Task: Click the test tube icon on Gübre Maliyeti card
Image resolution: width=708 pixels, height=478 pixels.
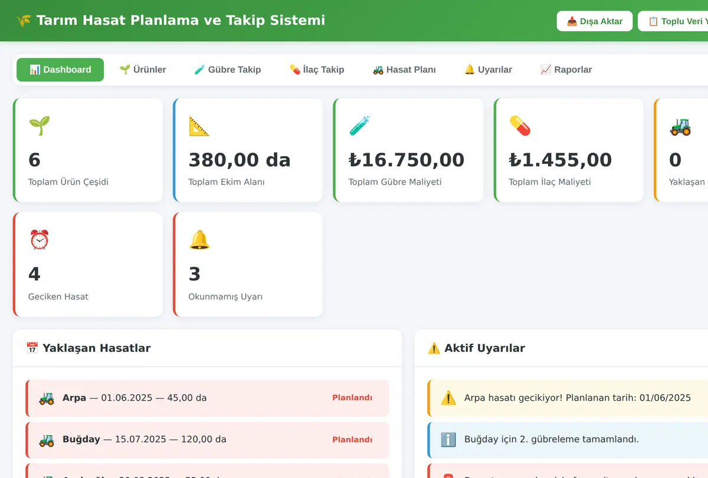Action: (359, 126)
